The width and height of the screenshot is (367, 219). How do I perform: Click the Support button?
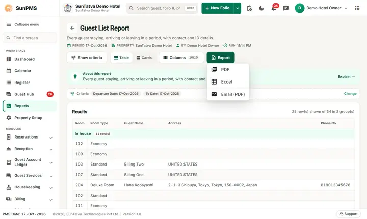coord(349,214)
